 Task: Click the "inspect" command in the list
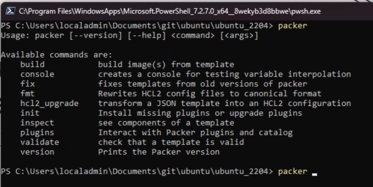pyautogui.click(x=37, y=123)
